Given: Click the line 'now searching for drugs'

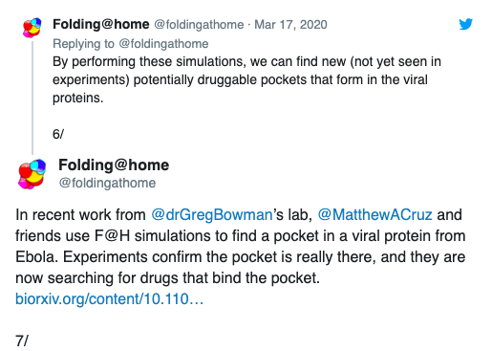Looking at the screenshot, I should (x=167, y=278).
